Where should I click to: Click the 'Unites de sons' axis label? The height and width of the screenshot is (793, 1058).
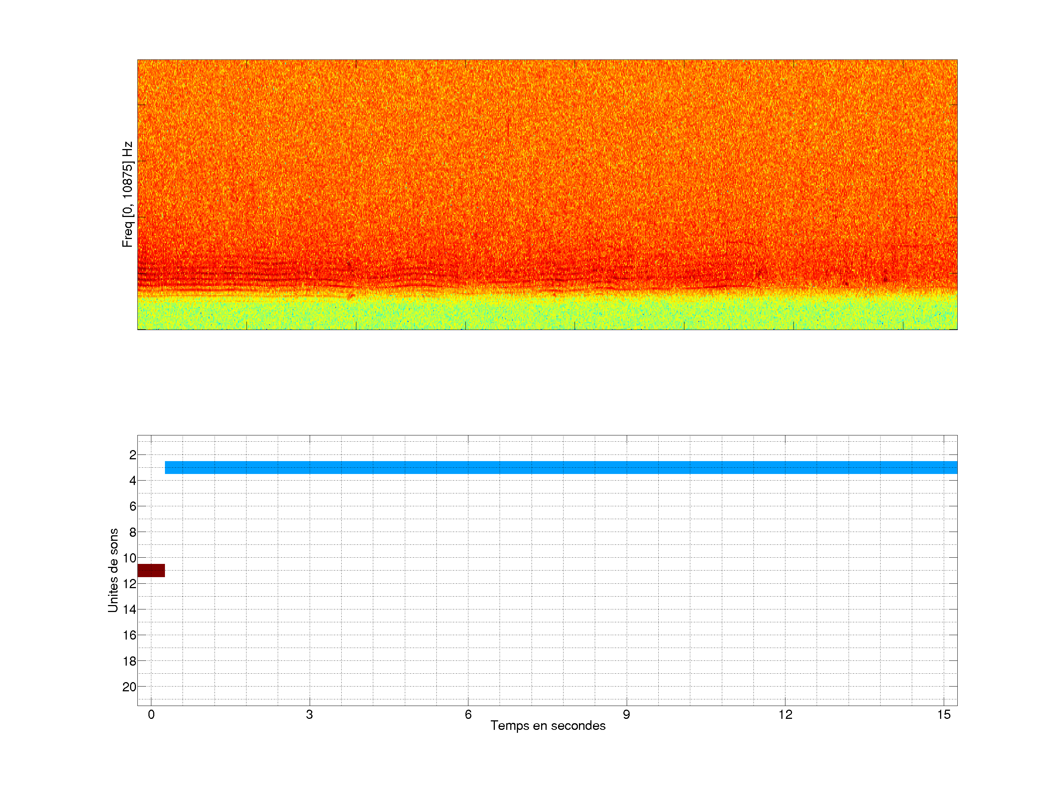click(113, 570)
